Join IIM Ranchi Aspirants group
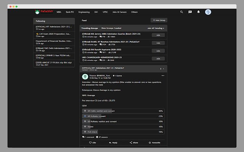244x152 pixels. coord(158,51)
